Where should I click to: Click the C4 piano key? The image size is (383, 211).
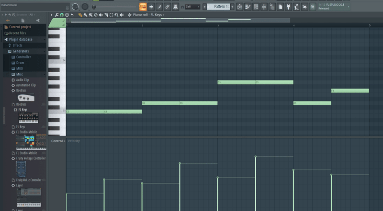pyautogui.click(x=57, y=60)
